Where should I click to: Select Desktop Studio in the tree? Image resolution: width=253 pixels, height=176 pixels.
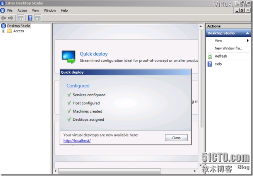point(19,26)
